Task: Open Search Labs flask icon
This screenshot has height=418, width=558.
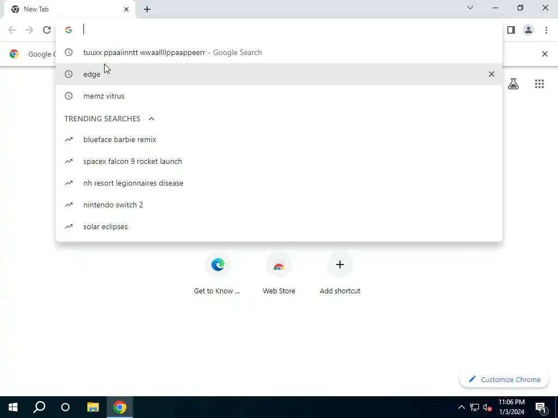Action: click(x=513, y=84)
